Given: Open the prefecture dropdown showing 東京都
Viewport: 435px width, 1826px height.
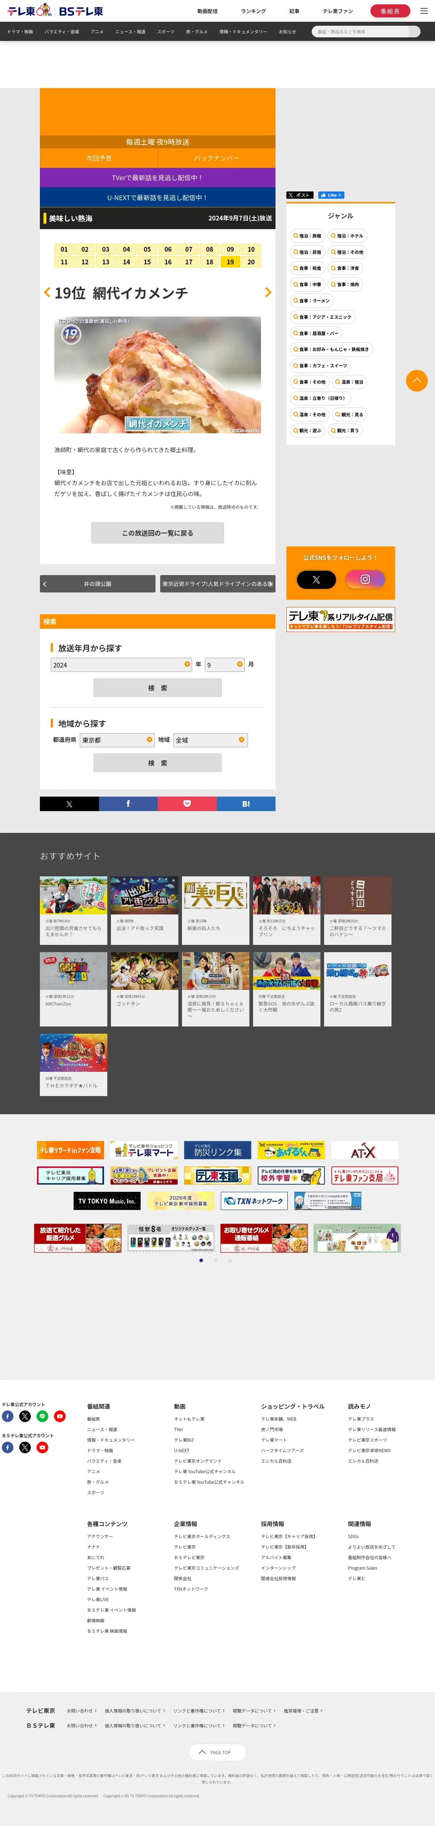Looking at the screenshot, I should click(117, 739).
